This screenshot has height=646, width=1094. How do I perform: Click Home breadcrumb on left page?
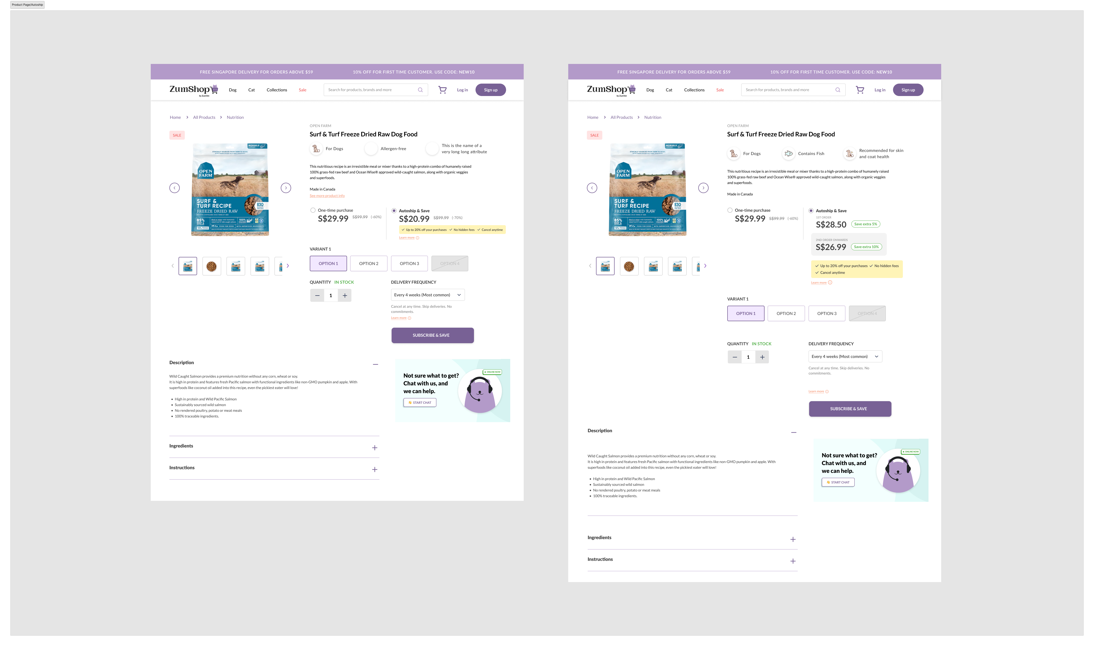[175, 118]
